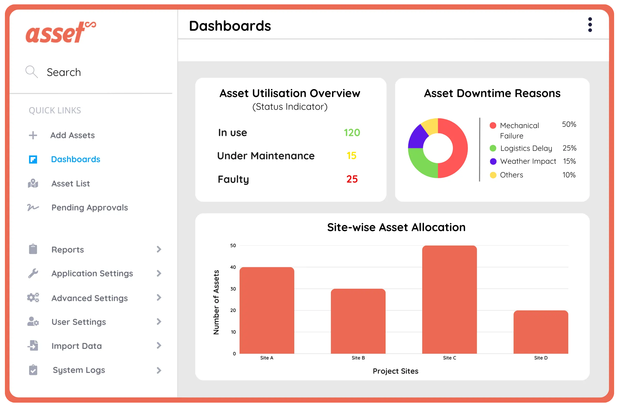Click the search magnifier icon
This screenshot has height=407, width=619.
pyautogui.click(x=31, y=72)
